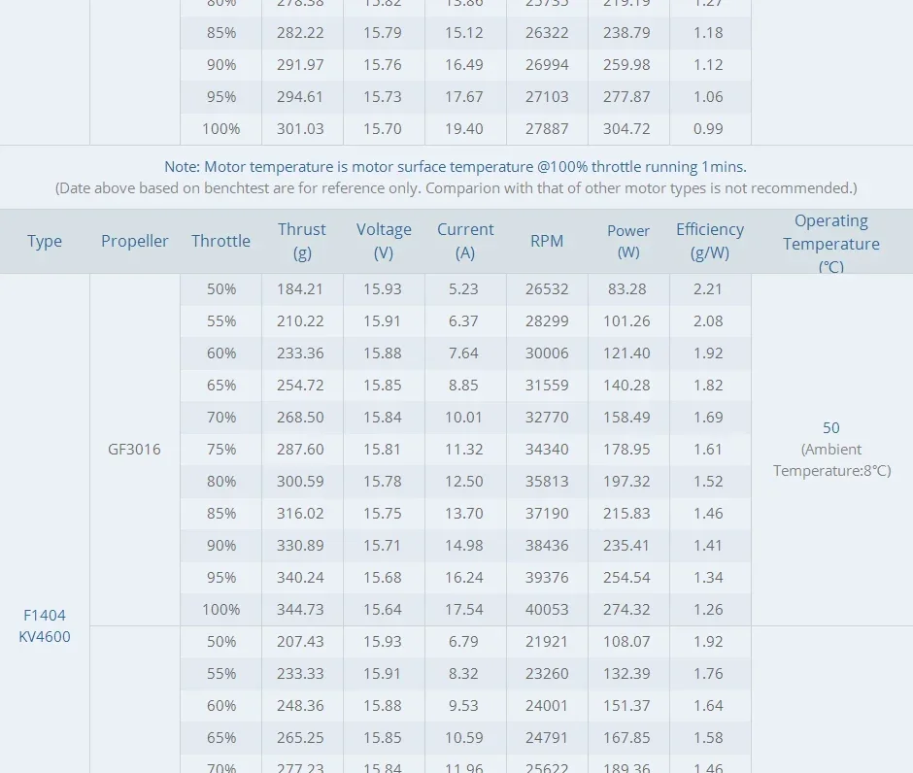Click the Voltage (V) column header
This screenshot has height=773, width=913.
click(384, 241)
